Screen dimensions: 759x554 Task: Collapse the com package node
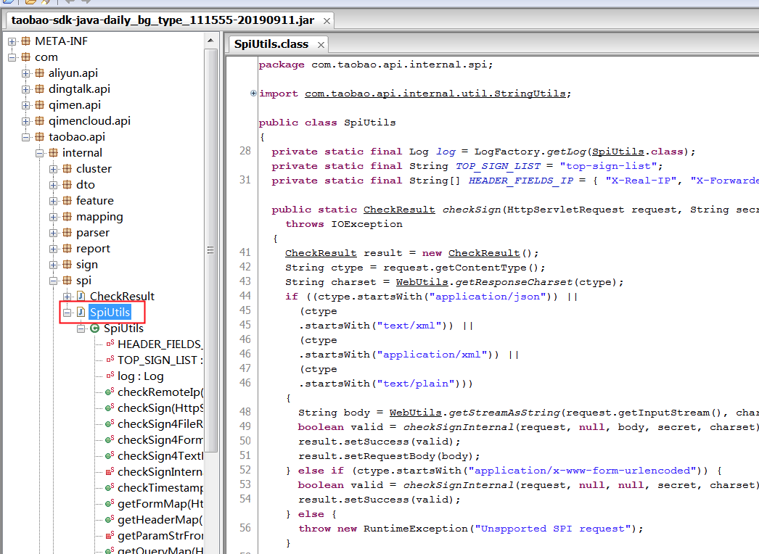tap(12, 57)
